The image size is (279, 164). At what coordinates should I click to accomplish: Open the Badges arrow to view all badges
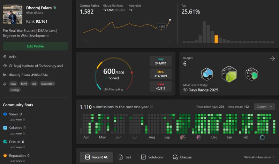pyautogui.click(x=272, y=58)
